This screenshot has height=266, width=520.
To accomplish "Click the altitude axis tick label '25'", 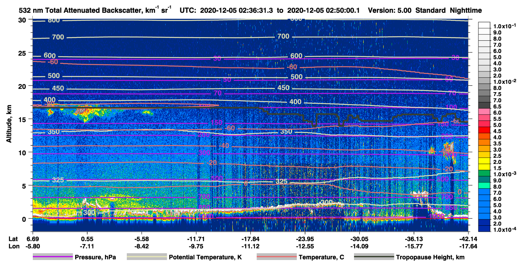I will pyautogui.click(x=23, y=53).
